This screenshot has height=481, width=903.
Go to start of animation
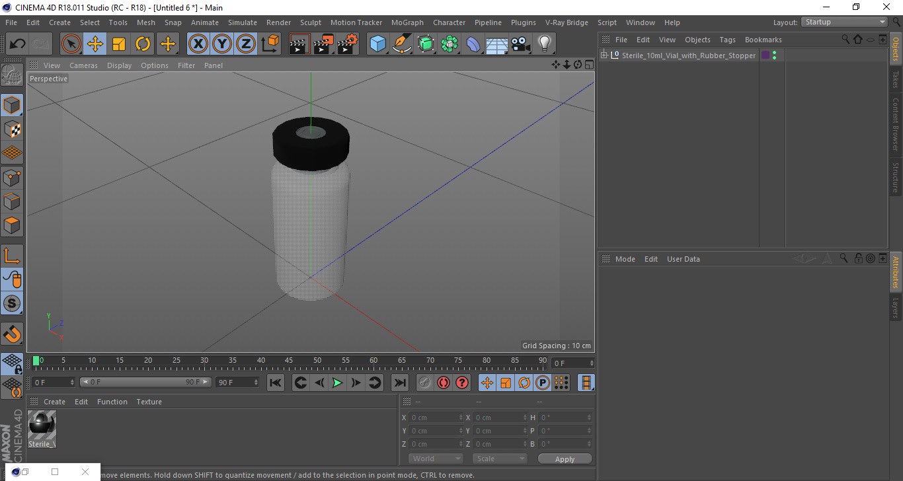276,383
